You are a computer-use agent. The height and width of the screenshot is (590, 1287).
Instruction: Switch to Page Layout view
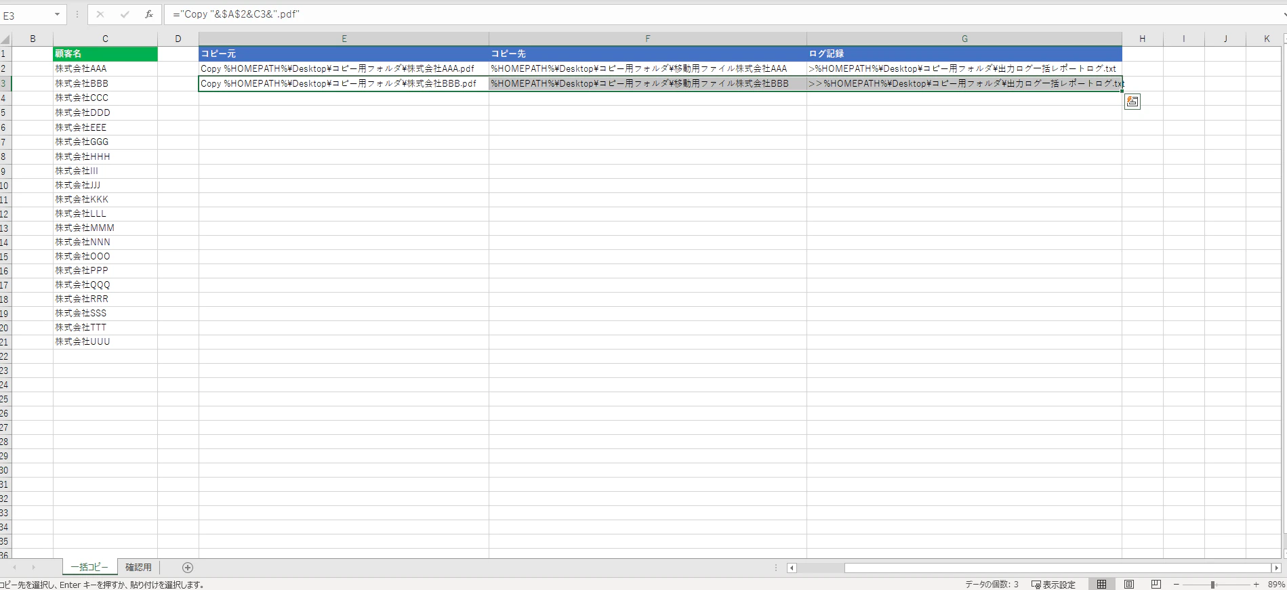(x=1129, y=584)
